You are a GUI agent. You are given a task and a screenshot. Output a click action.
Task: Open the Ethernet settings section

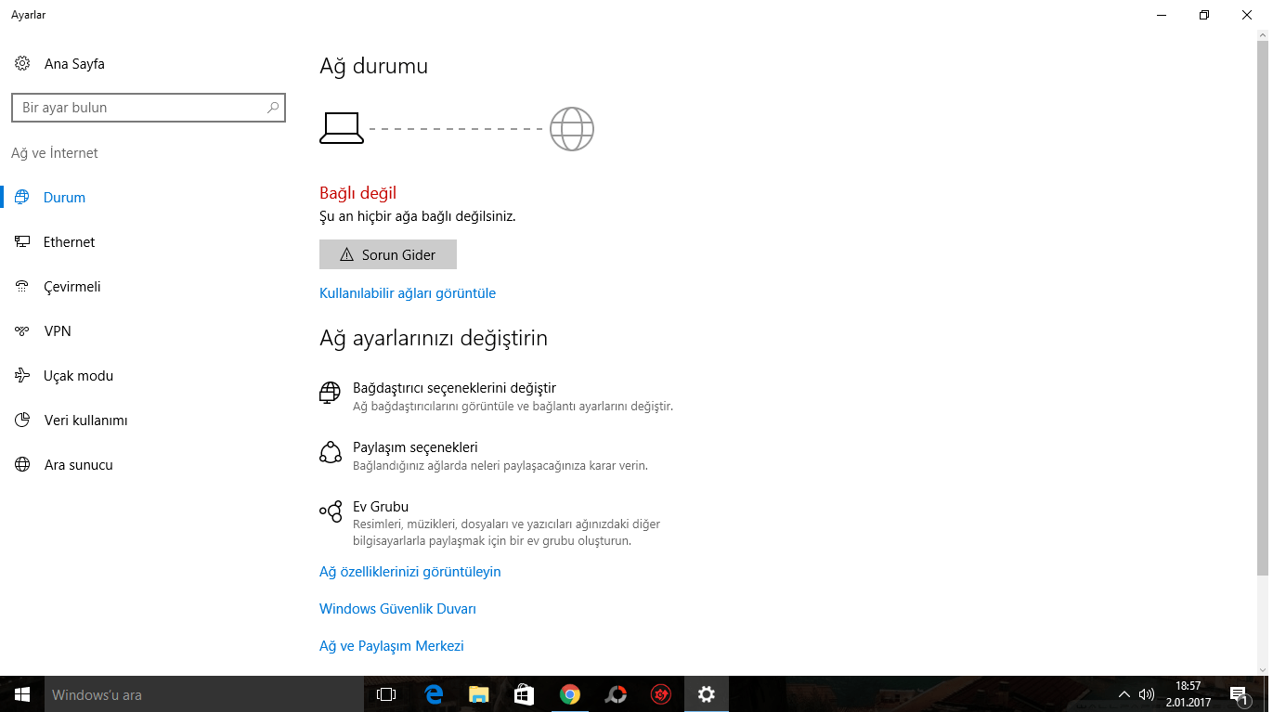click(68, 241)
